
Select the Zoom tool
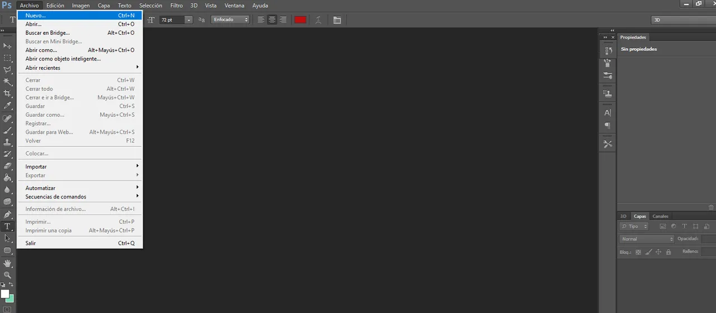pyautogui.click(x=8, y=275)
